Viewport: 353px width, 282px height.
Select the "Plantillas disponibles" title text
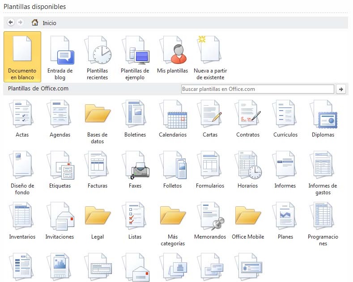tap(34, 7)
